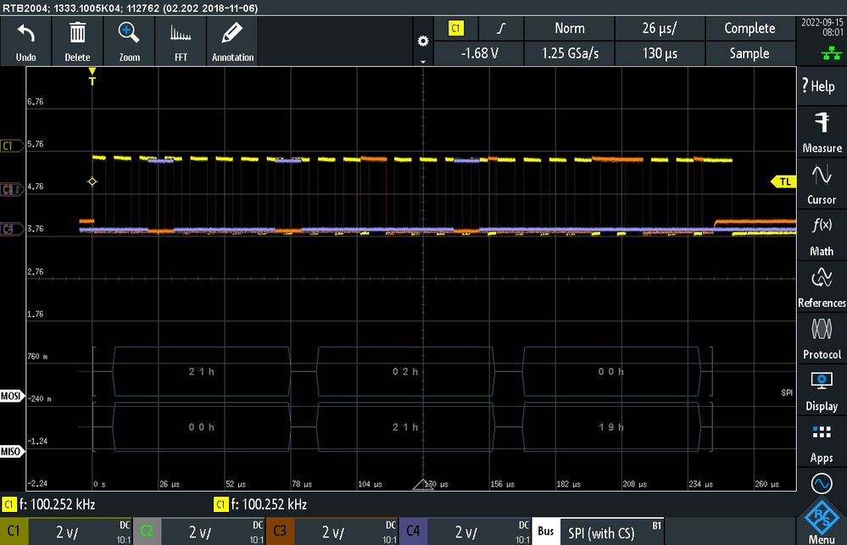847x545 pixels.
Task: Click the Delete trash can icon
Action: (77, 34)
